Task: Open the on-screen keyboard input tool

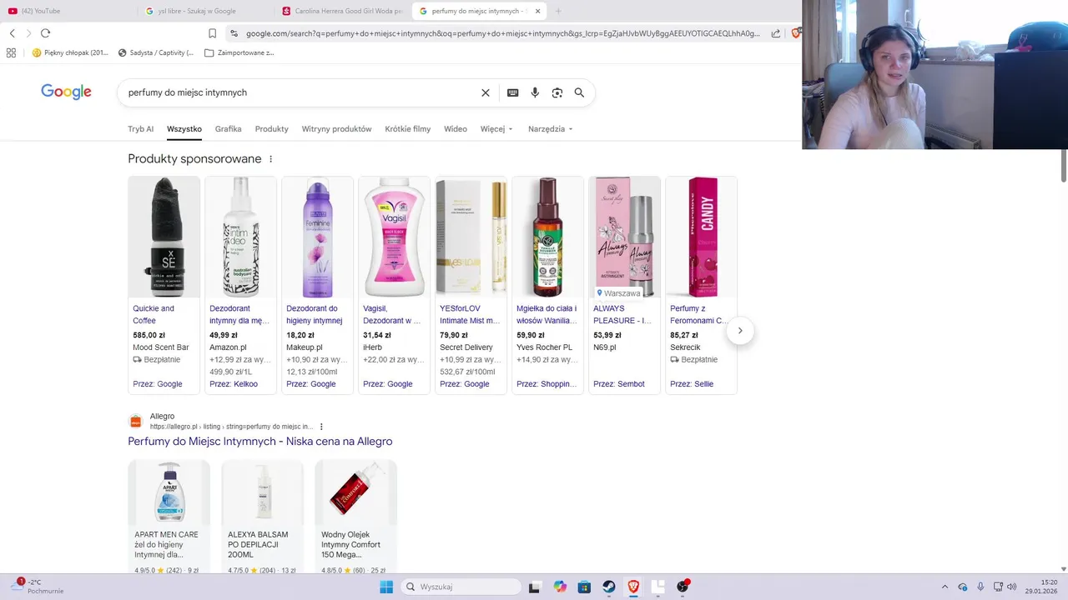Action: pos(512,92)
